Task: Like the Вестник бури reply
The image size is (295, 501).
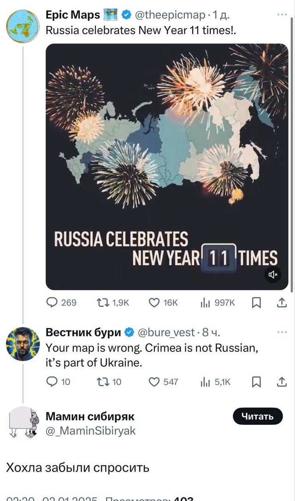Action: [164, 382]
